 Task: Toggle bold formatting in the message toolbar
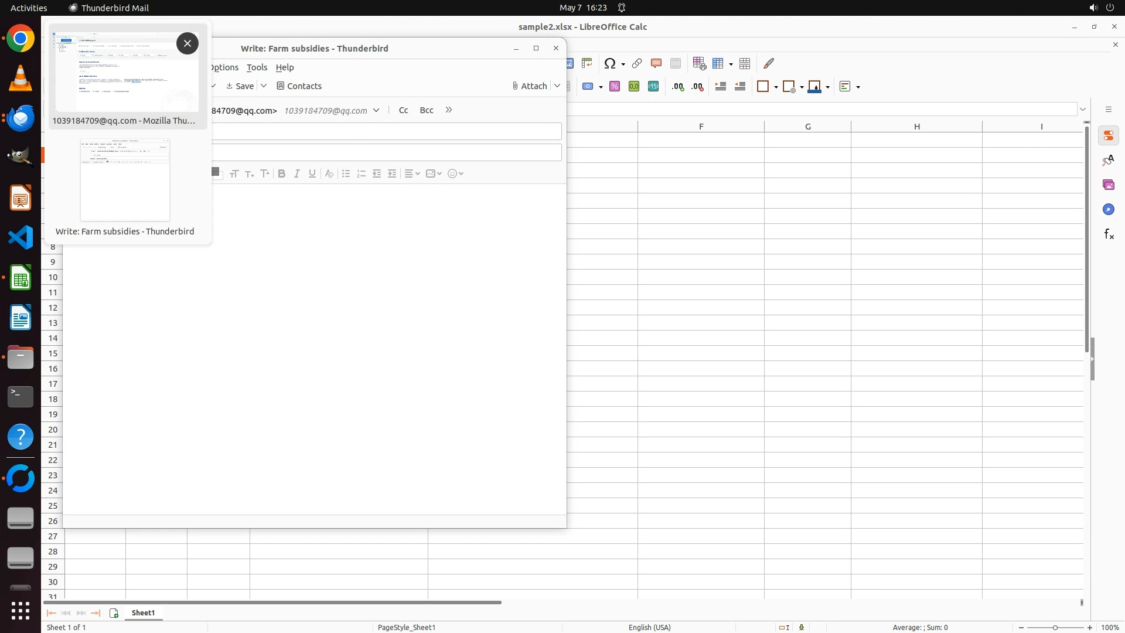pyautogui.click(x=282, y=173)
